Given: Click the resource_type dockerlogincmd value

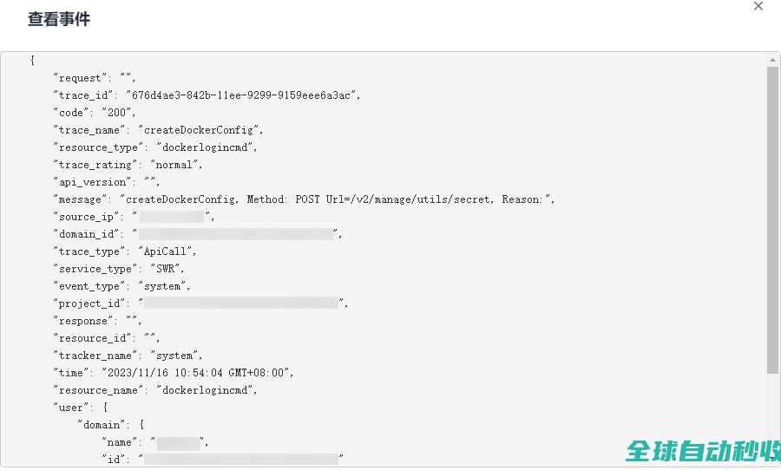Looking at the screenshot, I should click(206, 147).
